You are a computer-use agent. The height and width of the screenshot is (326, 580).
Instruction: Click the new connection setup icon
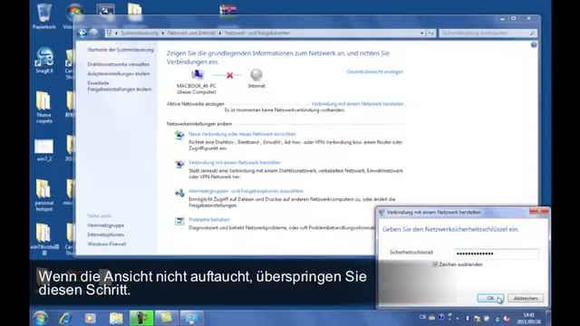click(179, 136)
